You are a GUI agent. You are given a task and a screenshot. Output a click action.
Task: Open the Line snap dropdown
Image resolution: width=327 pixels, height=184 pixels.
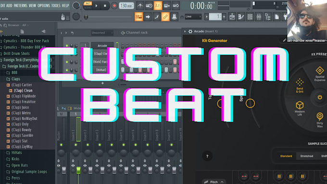click(193, 17)
